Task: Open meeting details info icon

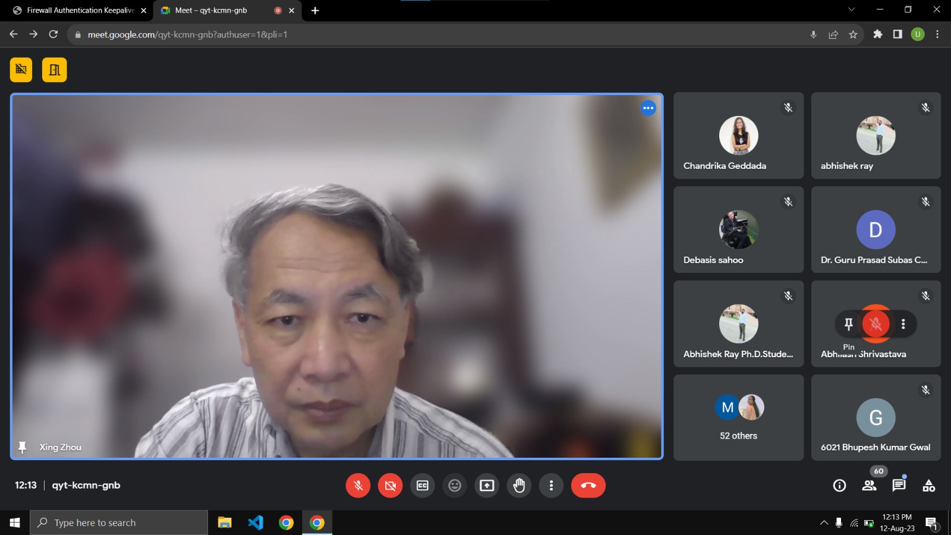Action: [839, 486]
